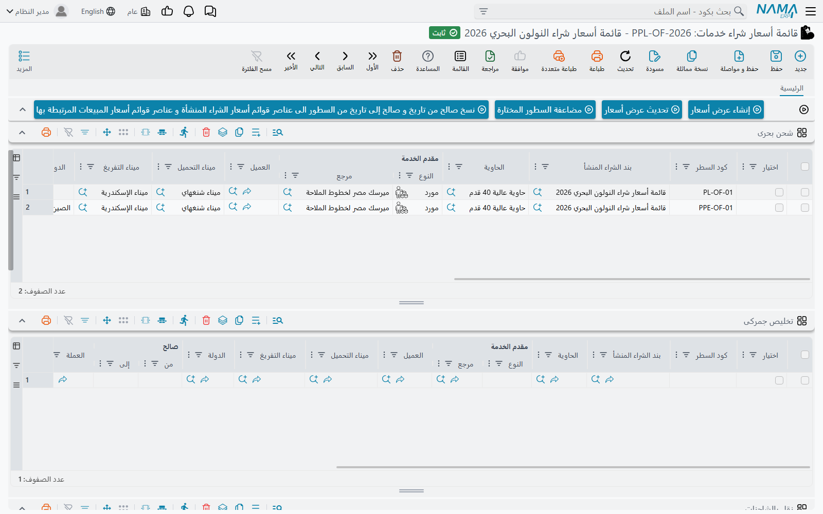
Task: Click إنشاء عرض أسعار button
Action: (x=726, y=109)
